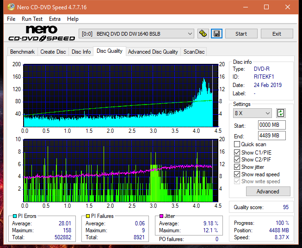The width and height of the screenshot is (302, 248).
Task: Click the Nero CD-DVD Speed logo
Action: pos(42,34)
